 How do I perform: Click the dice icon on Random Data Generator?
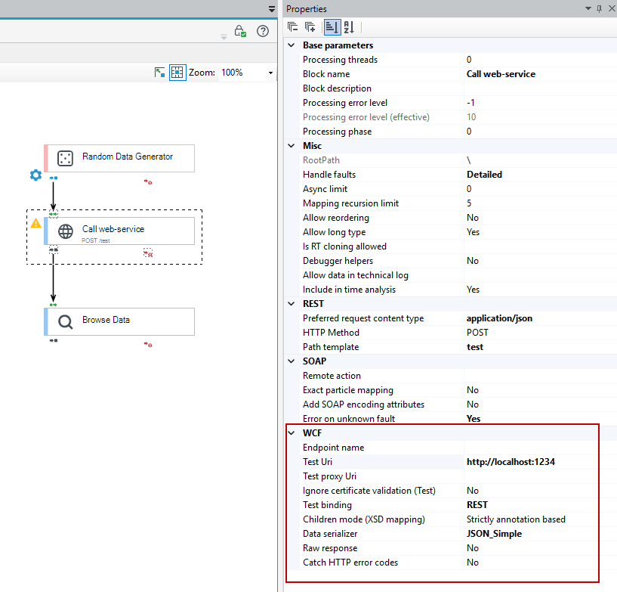65,158
